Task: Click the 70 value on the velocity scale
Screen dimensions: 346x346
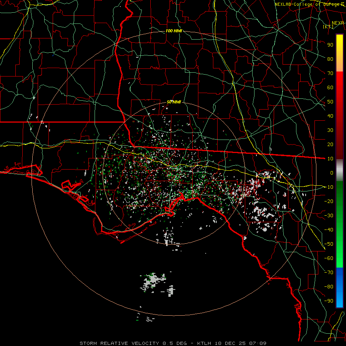Action: (x=330, y=73)
